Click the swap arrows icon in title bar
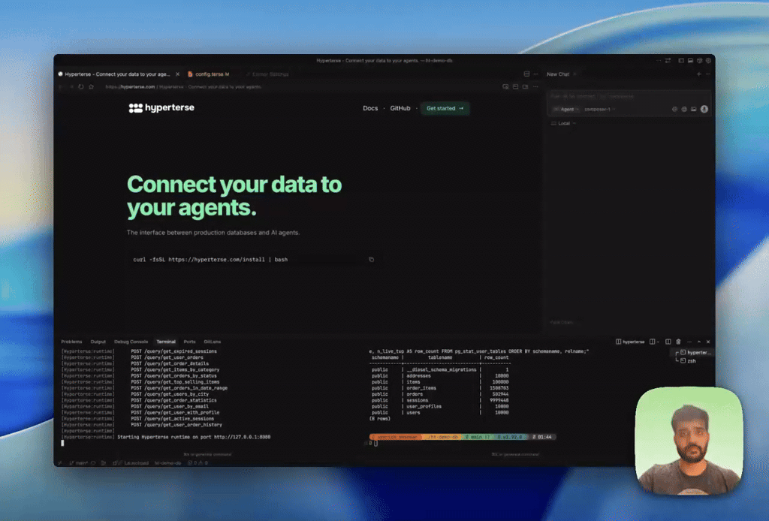The width and height of the screenshot is (769, 521). (x=668, y=60)
